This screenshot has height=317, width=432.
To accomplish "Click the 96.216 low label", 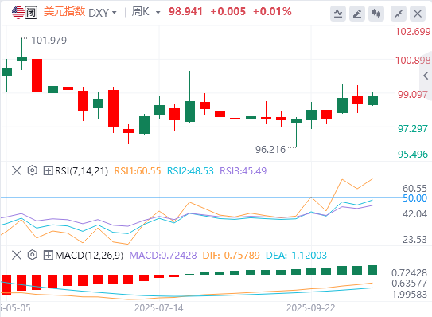I will coord(270,150).
